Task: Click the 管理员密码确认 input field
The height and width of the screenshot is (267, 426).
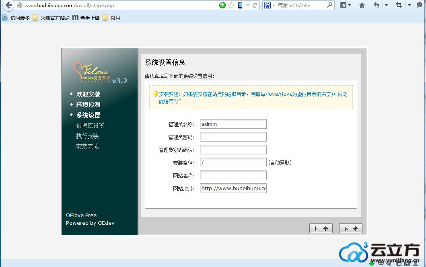Action: tap(233, 150)
